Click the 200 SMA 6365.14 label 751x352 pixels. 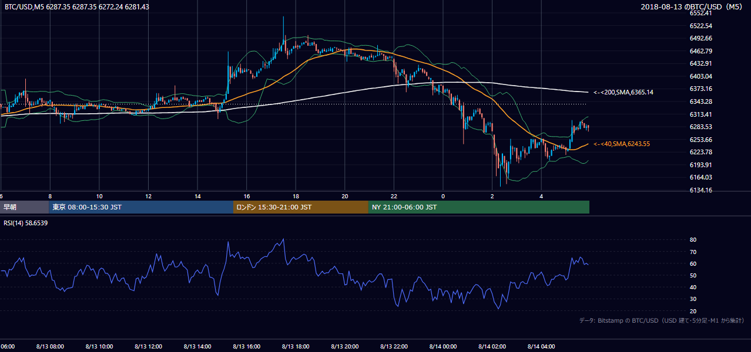click(x=623, y=92)
